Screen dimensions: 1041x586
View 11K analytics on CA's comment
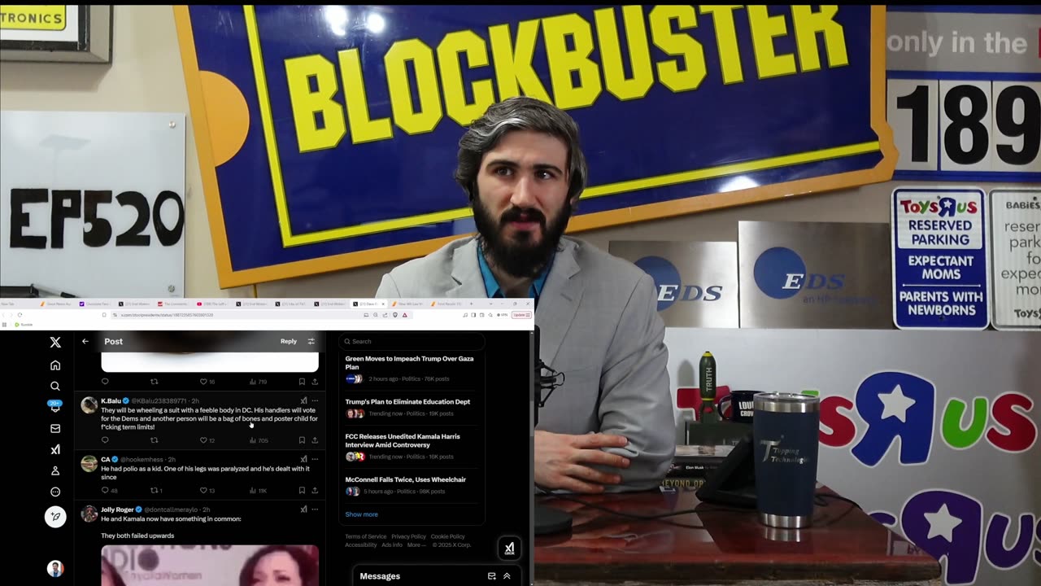pyautogui.click(x=258, y=491)
